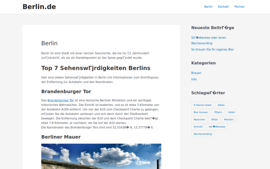Select the Info category
This screenshot has height=169, width=270.
(x=193, y=79)
